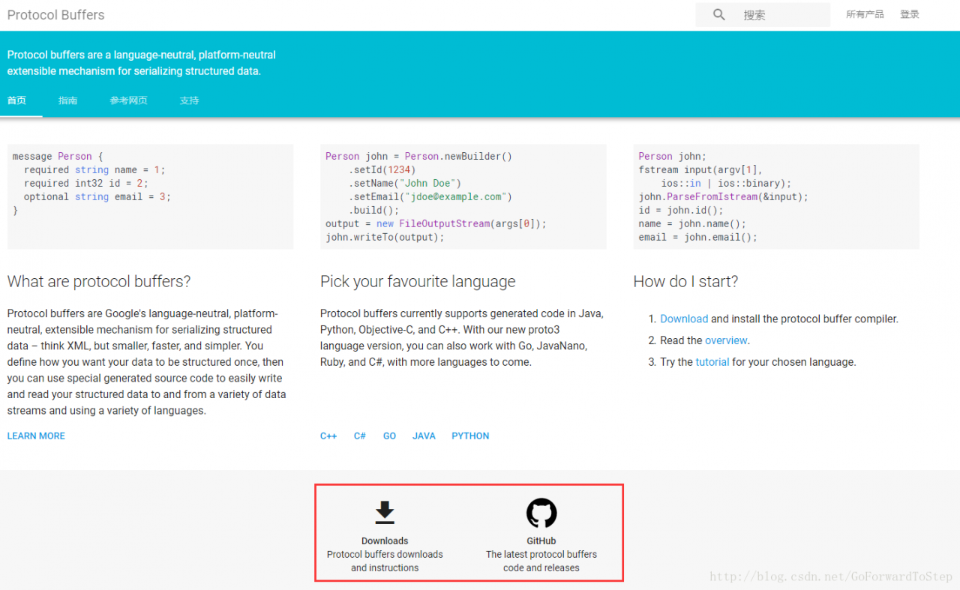Go to the 支持 tab

click(x=189, y=100)
